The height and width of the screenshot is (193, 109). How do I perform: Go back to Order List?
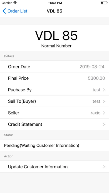(15, 11)
